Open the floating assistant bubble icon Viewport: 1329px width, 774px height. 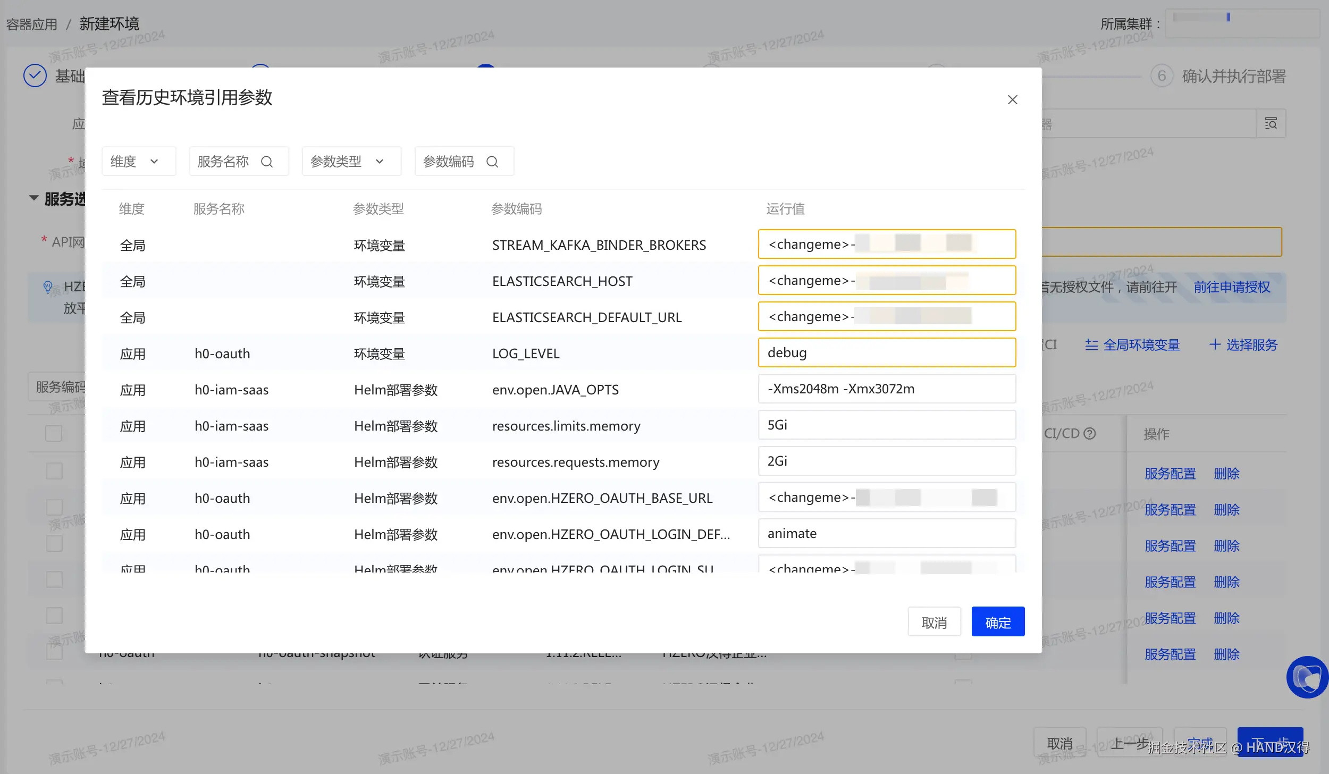tap(1306, 677)
